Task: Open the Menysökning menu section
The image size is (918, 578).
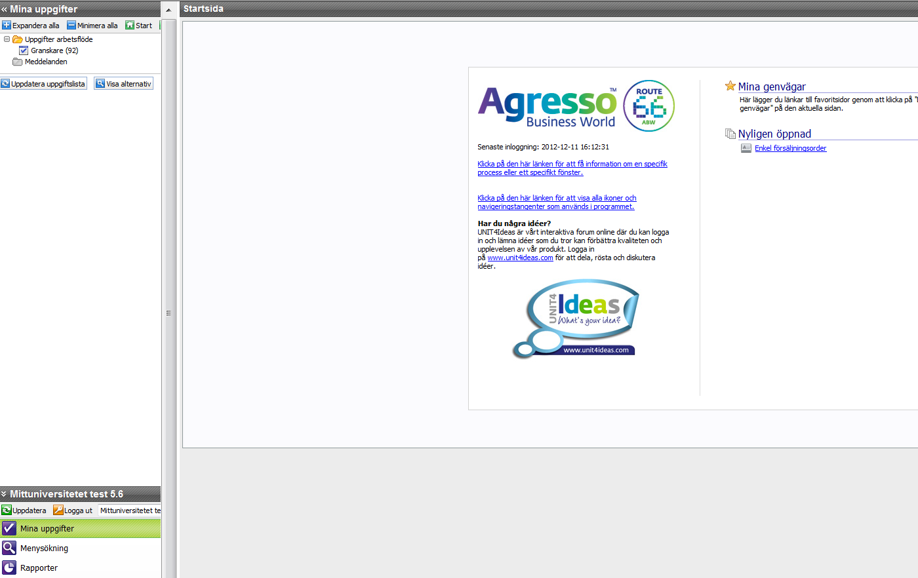Action: coord(80,548)
